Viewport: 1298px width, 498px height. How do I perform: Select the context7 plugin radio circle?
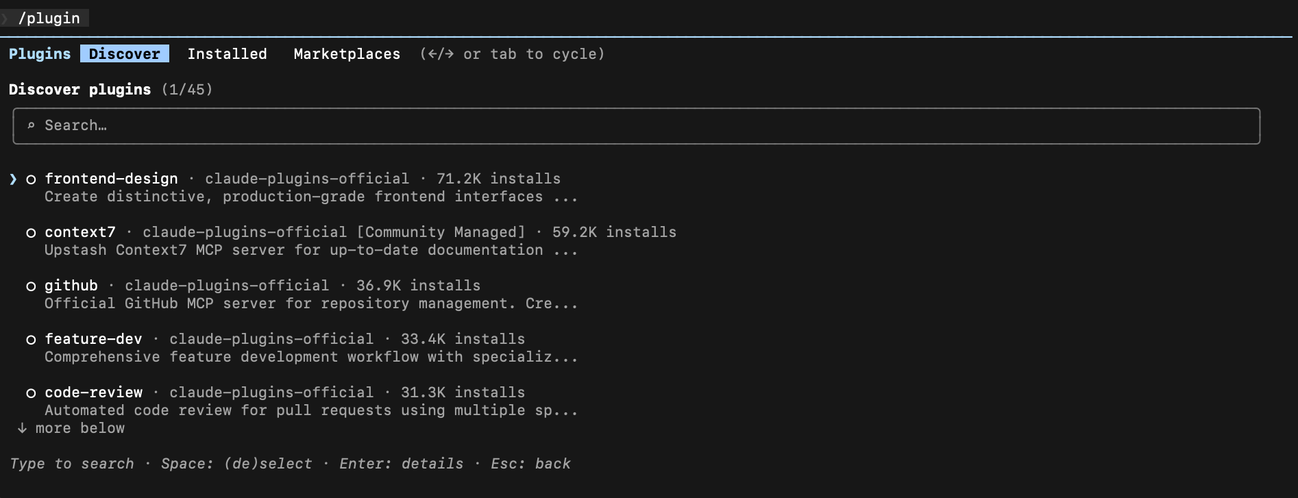pyautogui.click(x=31, y=233)
